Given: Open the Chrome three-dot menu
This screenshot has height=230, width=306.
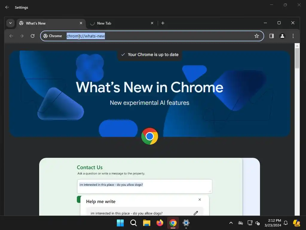Looking at the screenshot, I should point(293,36).
